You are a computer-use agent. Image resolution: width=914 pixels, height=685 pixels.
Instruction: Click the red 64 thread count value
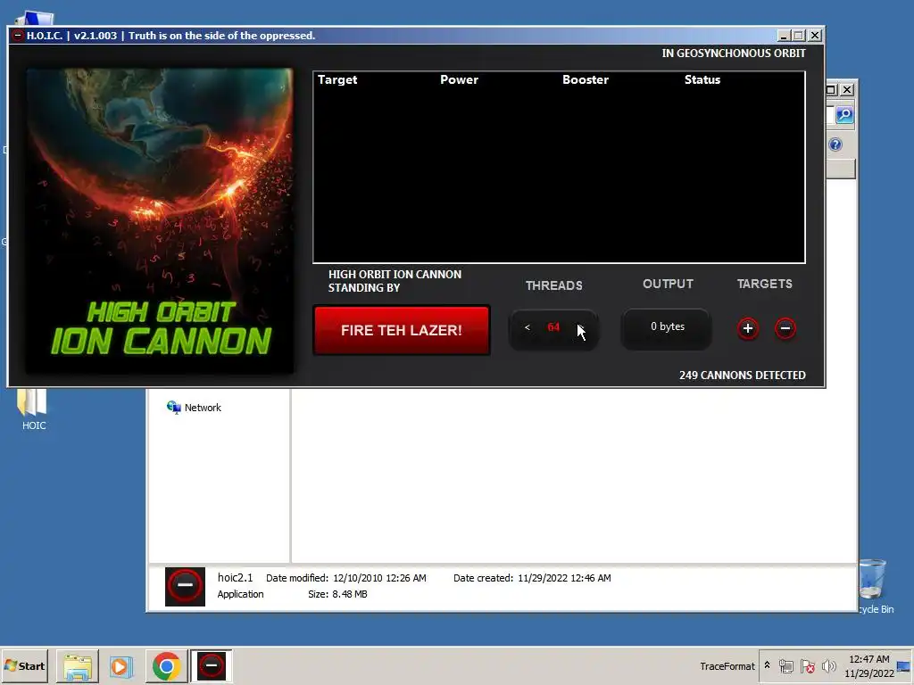pyautogui.click(x=553, y=327)
